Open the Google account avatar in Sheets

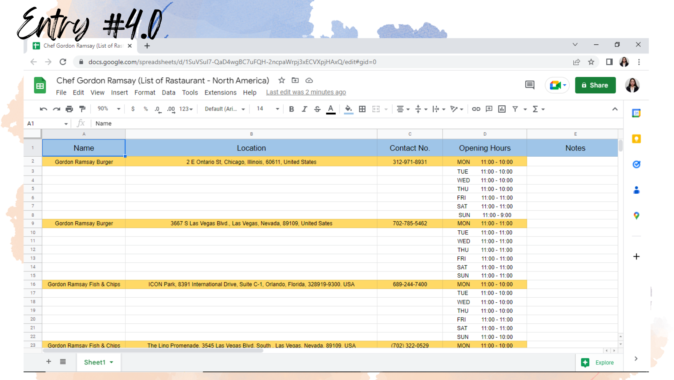pos(632,85)
